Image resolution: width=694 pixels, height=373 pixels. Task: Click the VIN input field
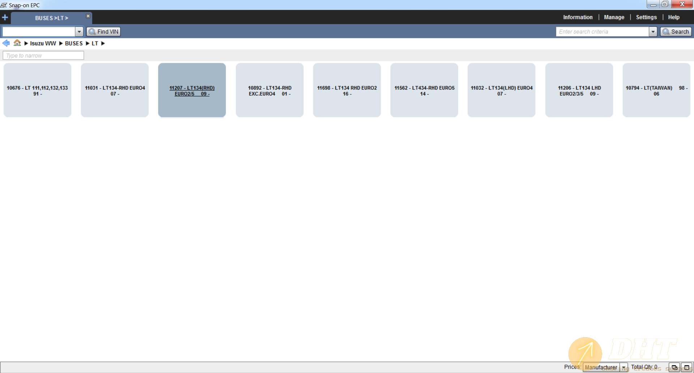click(39, 31)
